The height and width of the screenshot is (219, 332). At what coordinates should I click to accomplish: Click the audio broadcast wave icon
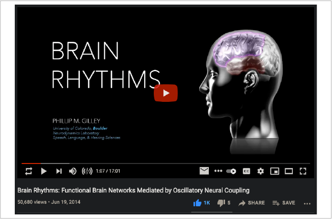tap(87, 171)
